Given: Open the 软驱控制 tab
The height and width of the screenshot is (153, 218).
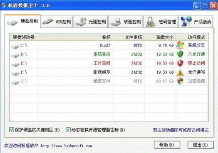Looking at the screenshot, I should pos(126,22).
